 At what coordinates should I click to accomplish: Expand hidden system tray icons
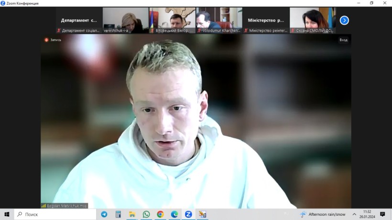354,214
